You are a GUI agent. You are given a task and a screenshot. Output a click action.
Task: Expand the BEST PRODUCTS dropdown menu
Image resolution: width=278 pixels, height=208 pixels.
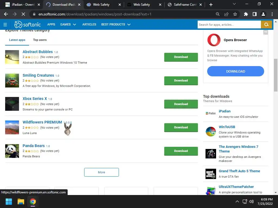click(x=116, y=24)
